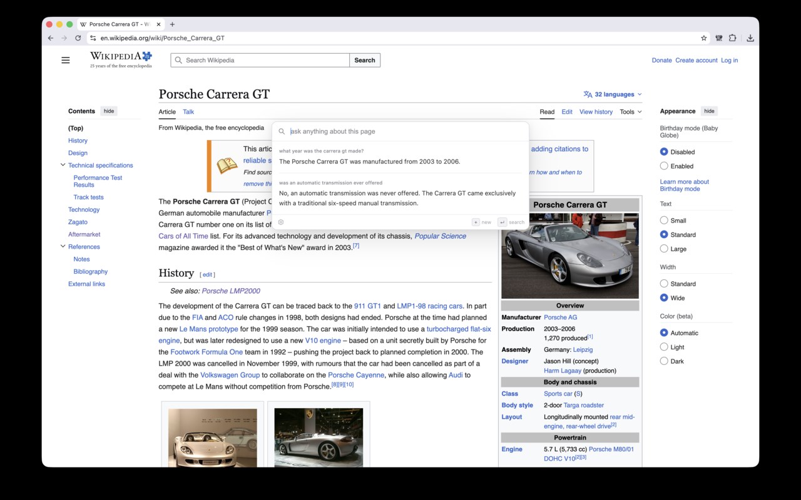Click the browser forward arrow
Image resolution: width=801 pixels, height=500 pixels.
[x=64, y=38]
